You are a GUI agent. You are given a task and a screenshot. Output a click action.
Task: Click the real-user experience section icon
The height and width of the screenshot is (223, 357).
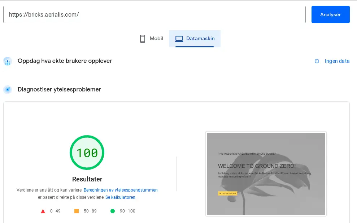[8, 61]
